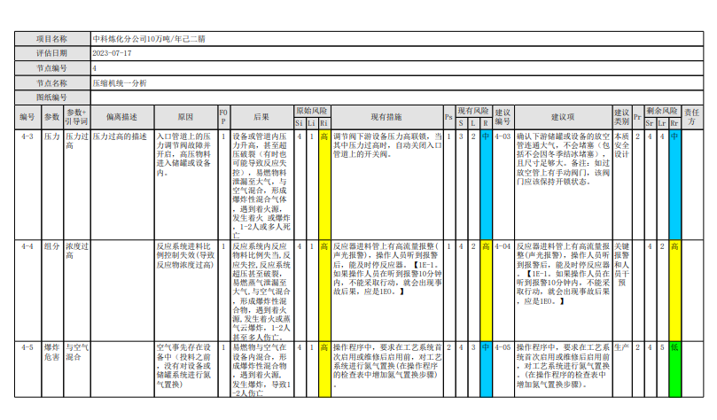Click blue 中 existing-risk cell in row 4-3
This screenshot has height=420, width=717.
[x=486, y=184]
